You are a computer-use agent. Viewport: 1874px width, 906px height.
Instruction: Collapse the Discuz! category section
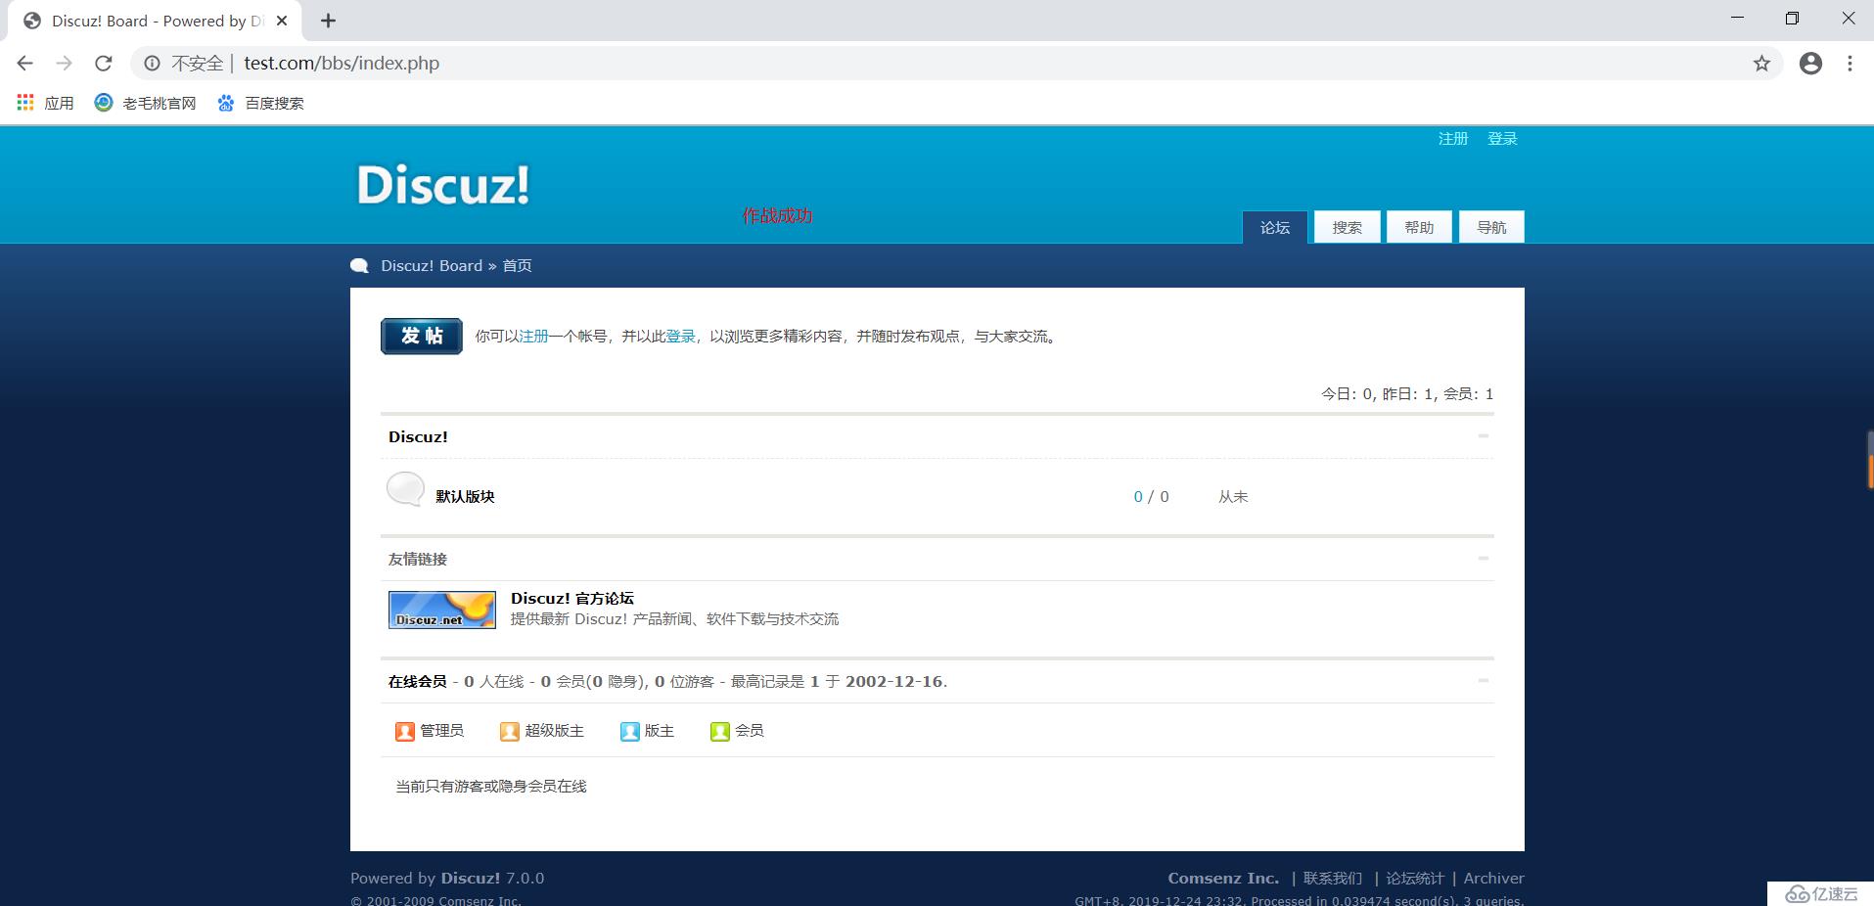pos(1484,436)
